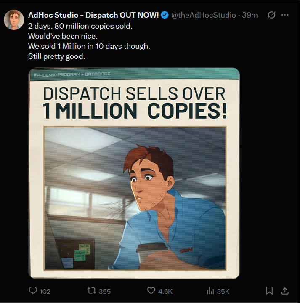Click the AdHoc Studio display name
This screenshot has width=300, height=303.
pyautogui.click(x=93, y=15)
